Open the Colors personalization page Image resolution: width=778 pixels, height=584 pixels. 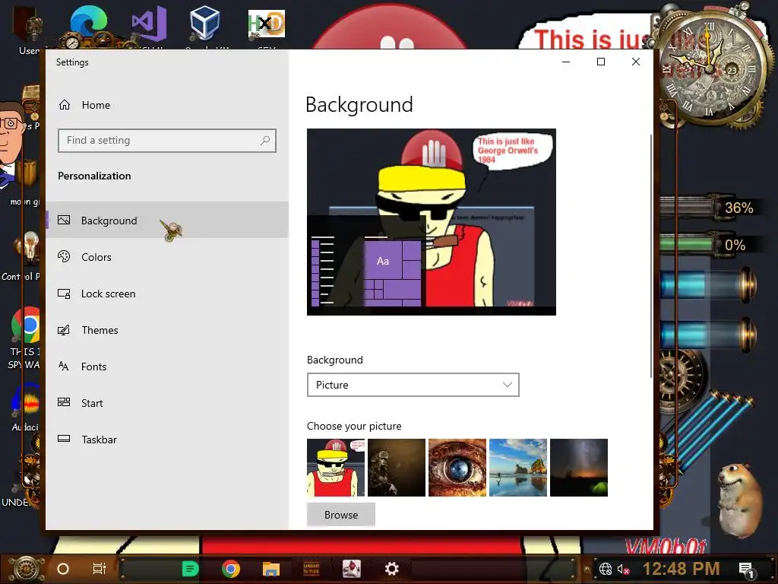click(167, 257)
